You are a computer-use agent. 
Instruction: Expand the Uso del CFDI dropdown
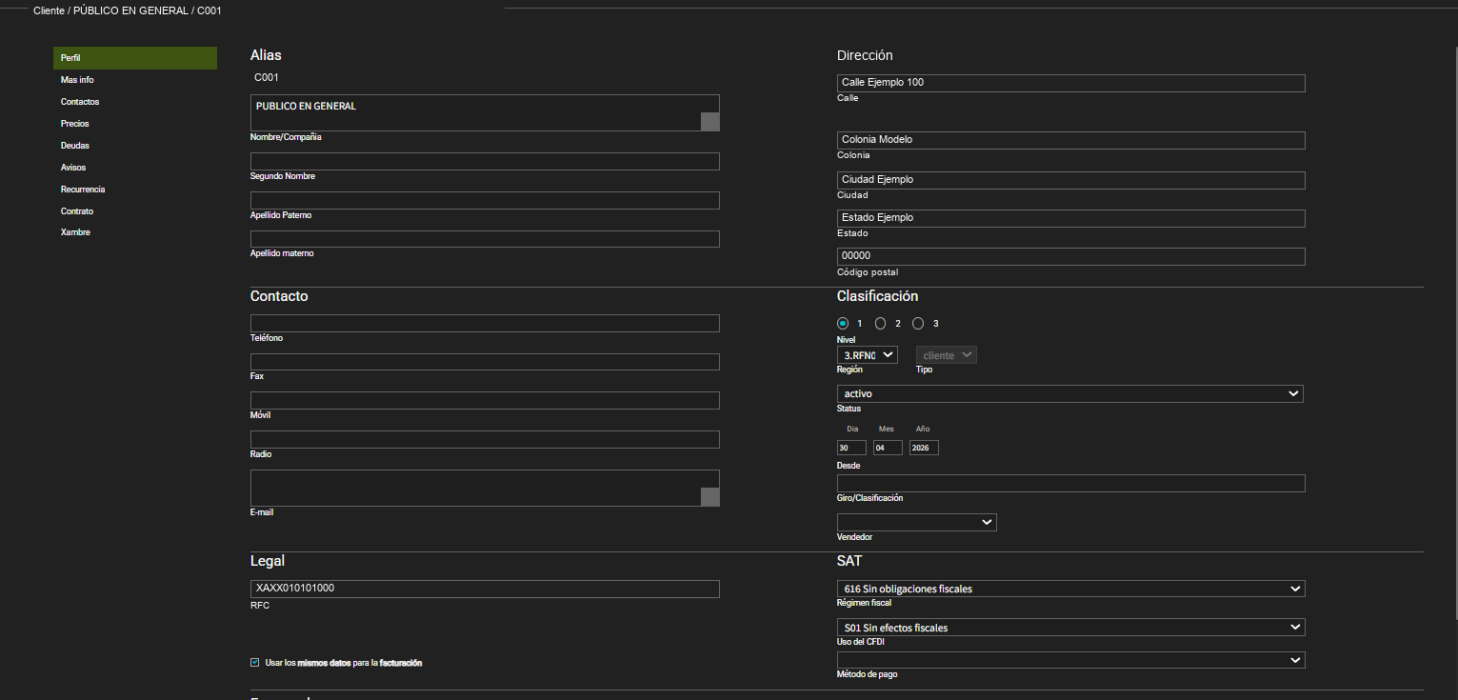1071,628
